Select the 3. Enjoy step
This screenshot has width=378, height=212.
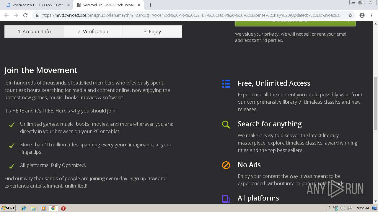(152, 32)
